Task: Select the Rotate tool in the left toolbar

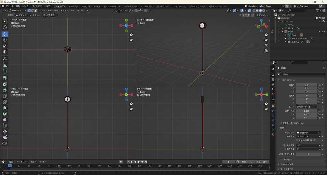Action: coord(5,40)
